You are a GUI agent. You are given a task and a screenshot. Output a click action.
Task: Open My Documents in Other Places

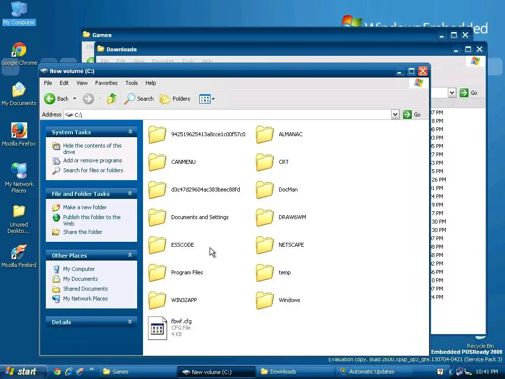80,279
